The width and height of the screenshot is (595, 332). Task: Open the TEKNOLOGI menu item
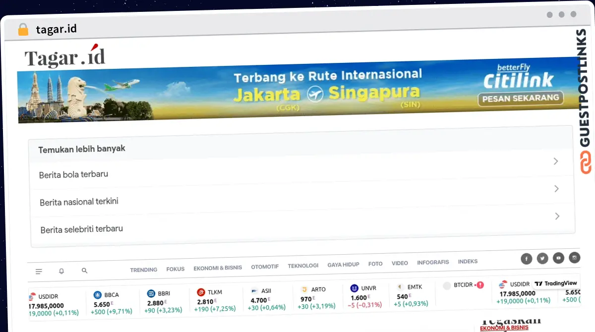point(303,266)
